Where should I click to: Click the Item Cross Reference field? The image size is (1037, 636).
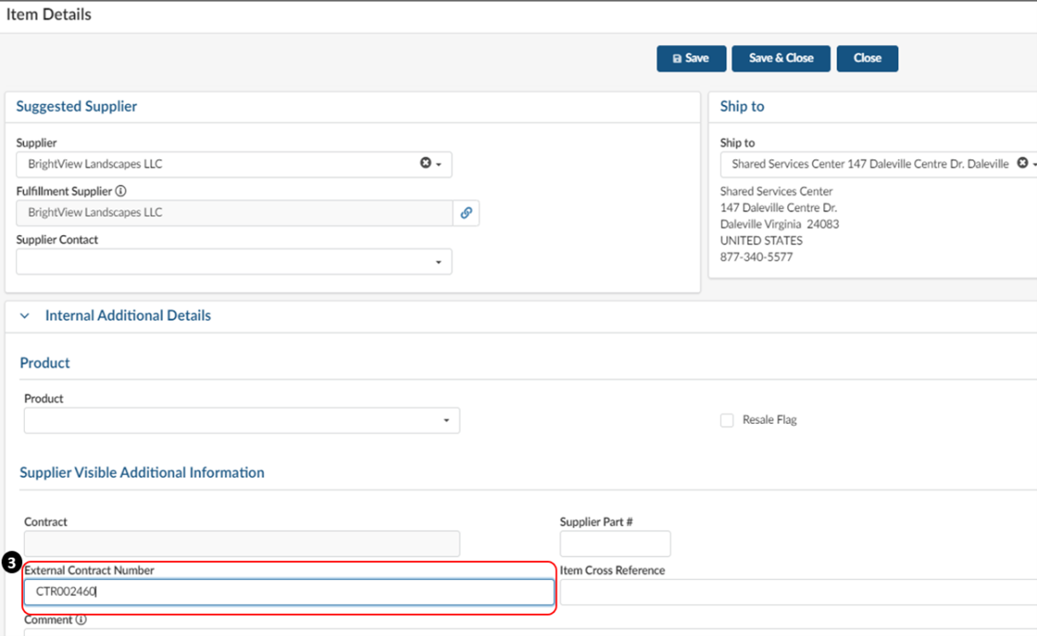pyautogui.click(x=798, y=593)
